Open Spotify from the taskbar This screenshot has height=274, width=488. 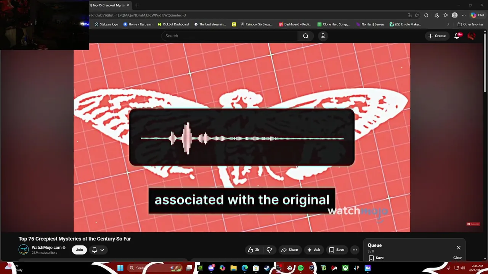click(300, 268)
